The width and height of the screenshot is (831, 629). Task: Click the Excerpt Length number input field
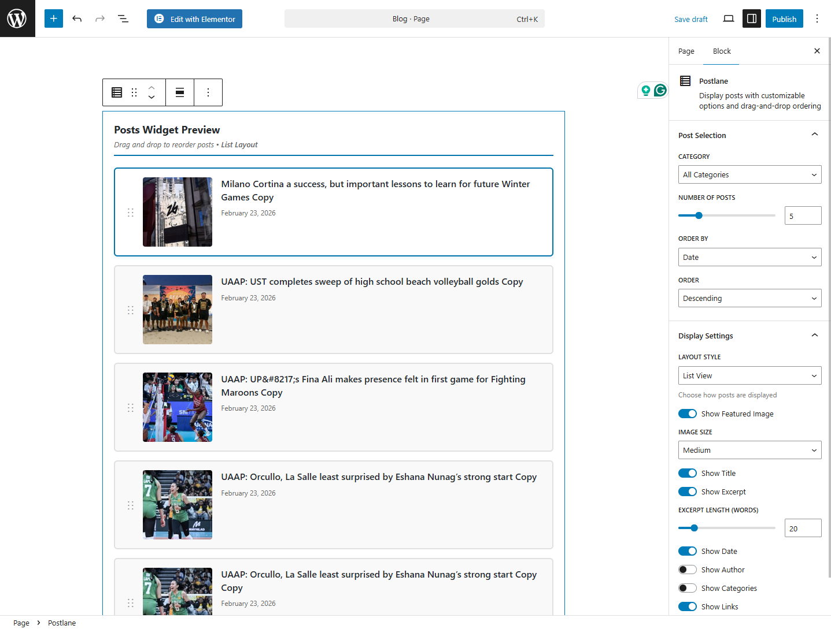803,527
